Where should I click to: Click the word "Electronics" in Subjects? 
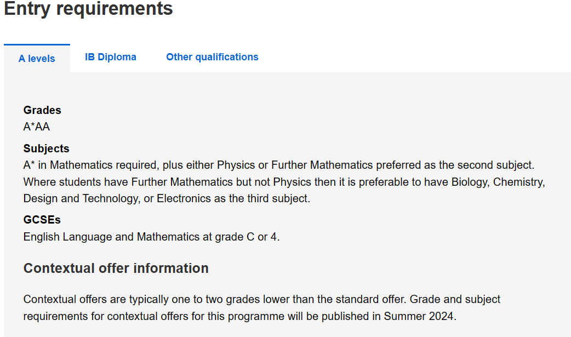pyautogui.click(x=184, y=198)
